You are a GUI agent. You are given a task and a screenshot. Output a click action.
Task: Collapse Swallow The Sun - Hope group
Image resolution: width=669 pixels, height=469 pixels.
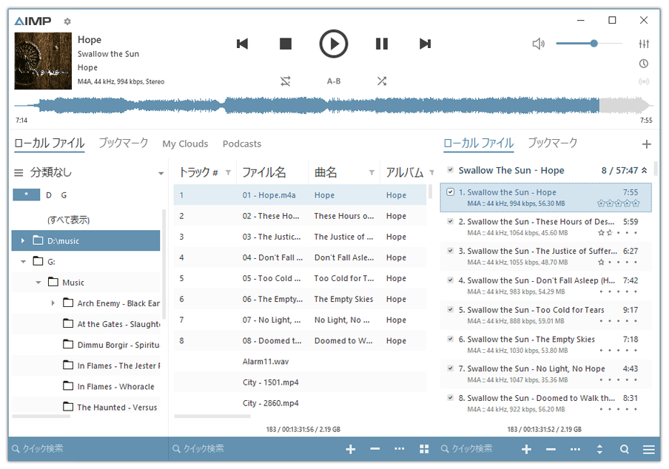pos(645,171)
